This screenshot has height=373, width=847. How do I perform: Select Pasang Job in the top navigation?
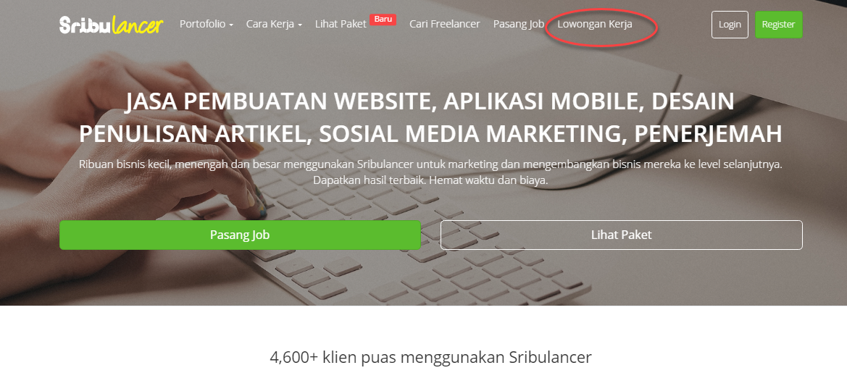point(519,25)
